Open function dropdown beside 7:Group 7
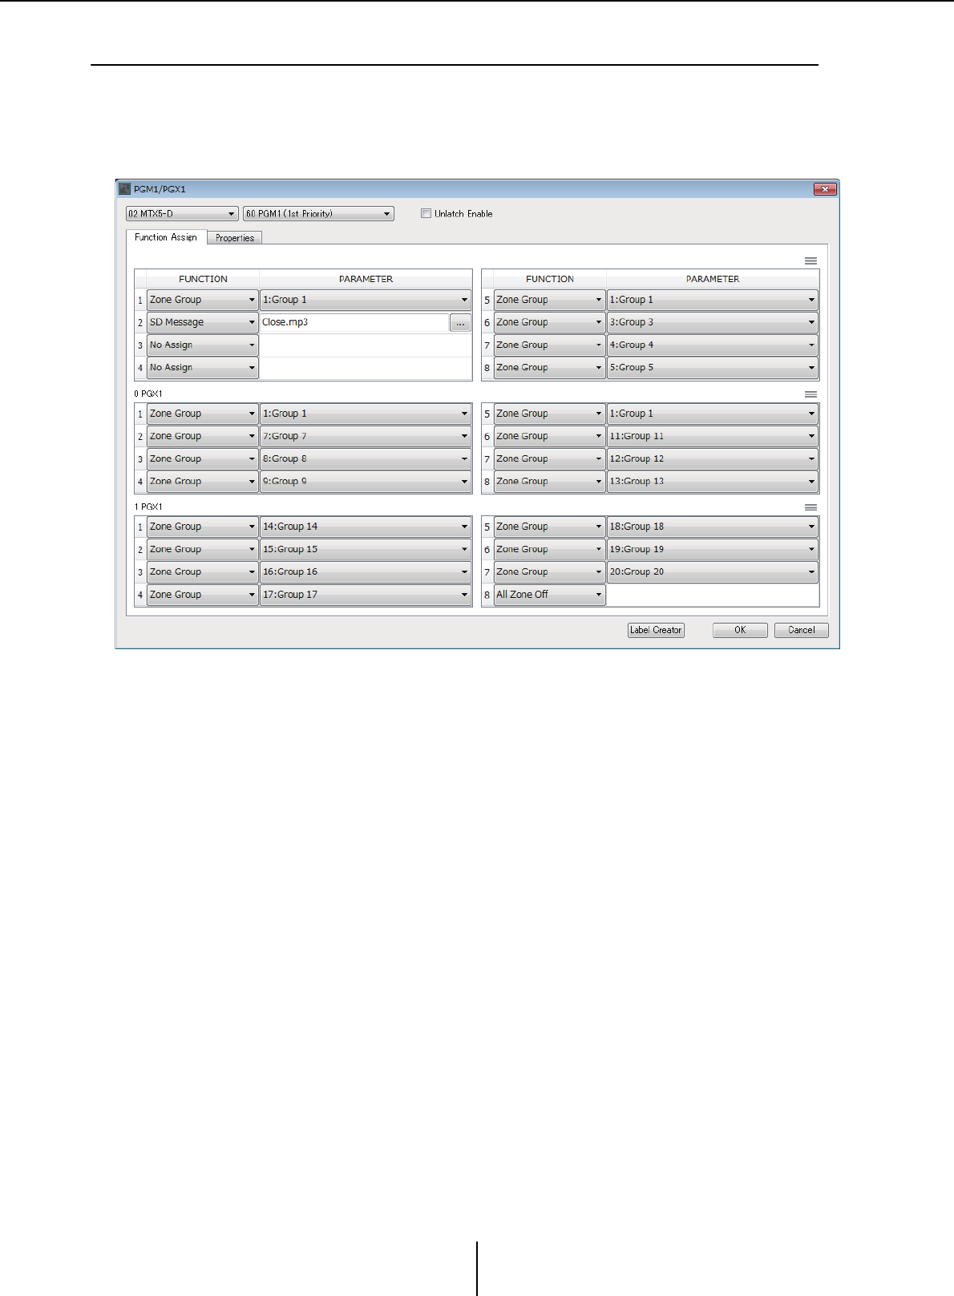954x1296 pixels. coord(202,436)
